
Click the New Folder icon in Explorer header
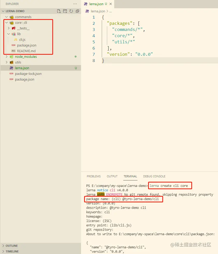pyautogui.click(x=65, y=11)
